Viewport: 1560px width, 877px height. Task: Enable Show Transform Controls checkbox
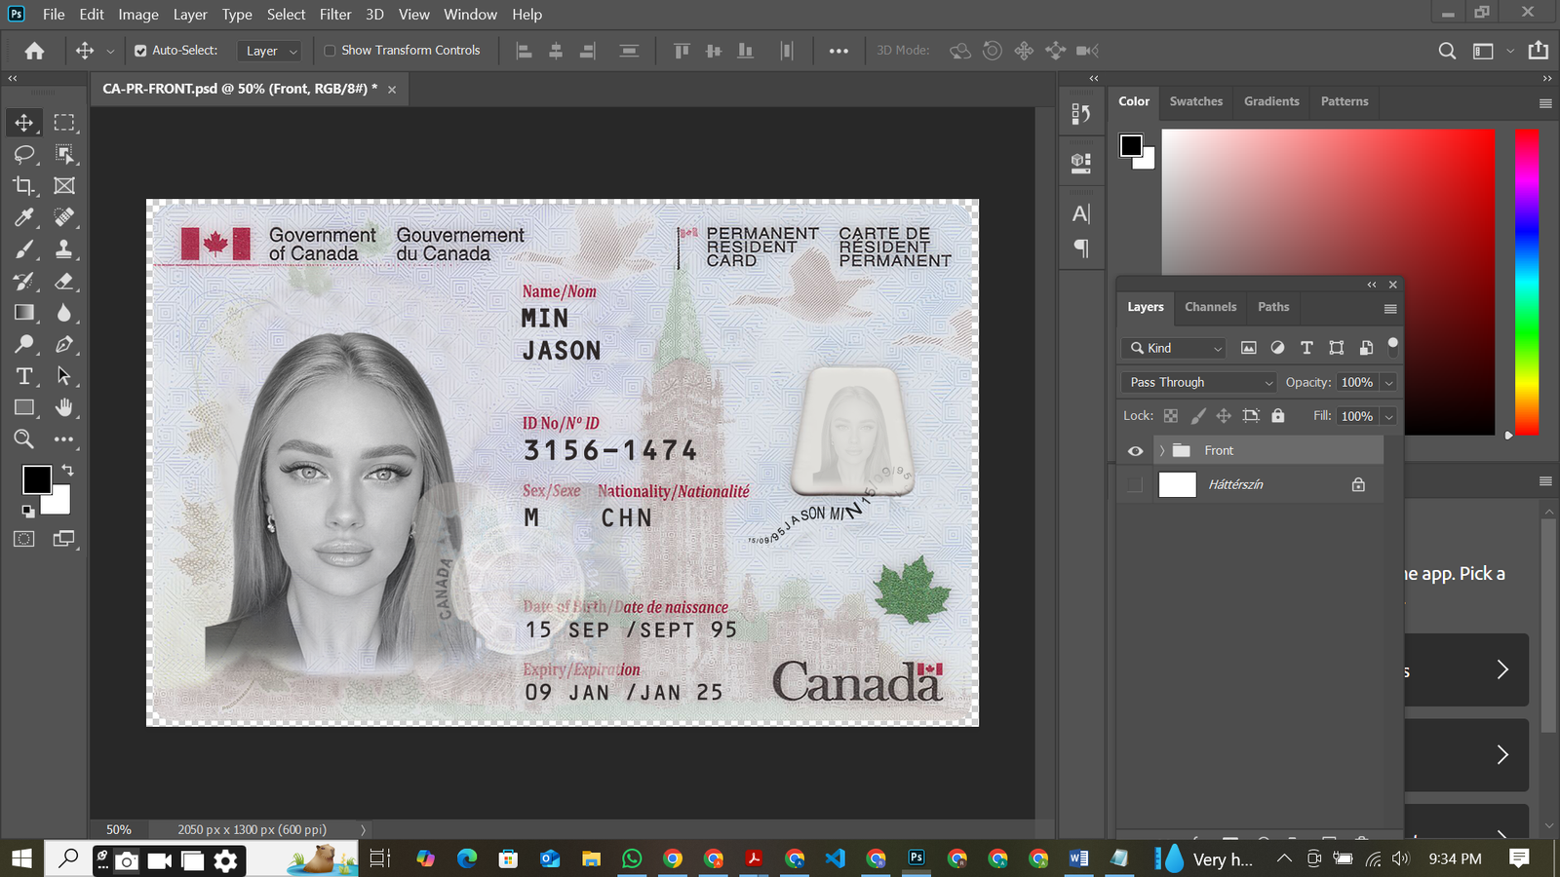tap(330, 51)
